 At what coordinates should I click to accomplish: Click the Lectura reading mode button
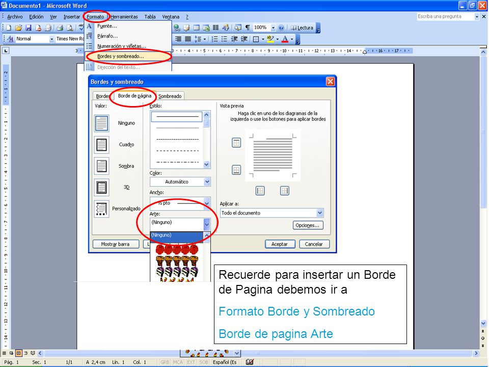coord(302,28)
